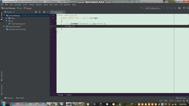Select ConnToXampp.iml file

[18, 24]
